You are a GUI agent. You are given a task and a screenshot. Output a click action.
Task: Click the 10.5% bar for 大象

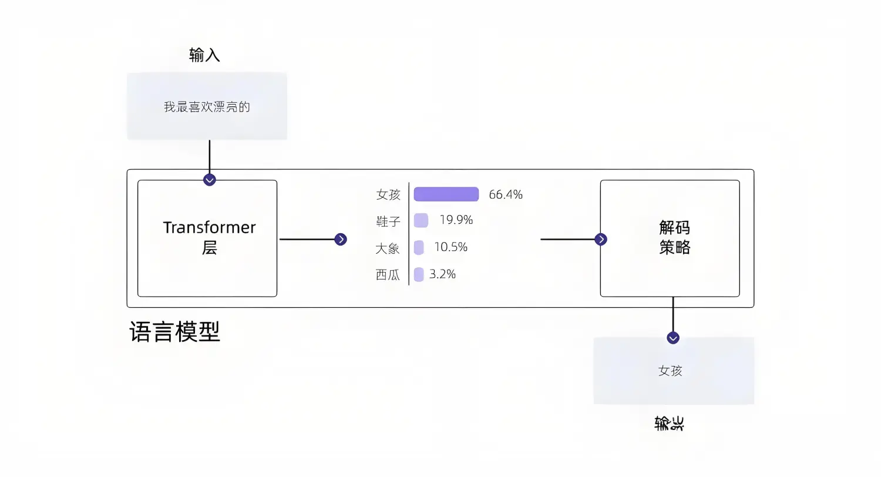[419, 247]
